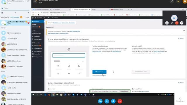
Task: Open chat with gordy borko
Action: coord(15,88)
